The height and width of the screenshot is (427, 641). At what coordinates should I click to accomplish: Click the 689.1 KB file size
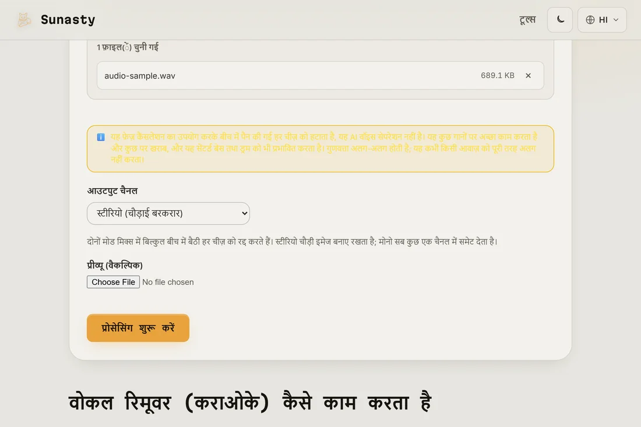497,76
